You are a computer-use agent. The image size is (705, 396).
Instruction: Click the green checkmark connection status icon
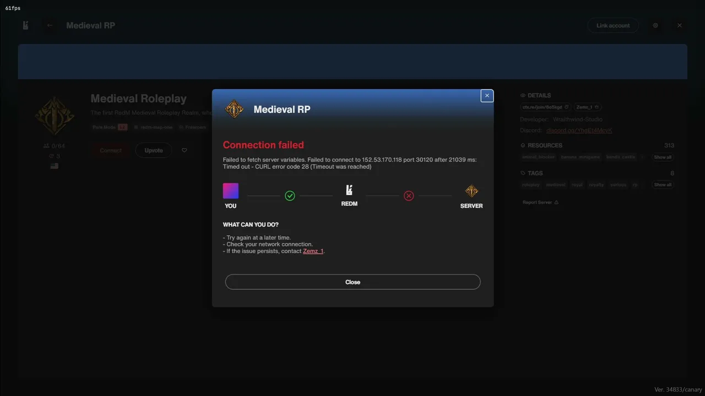click(290, 196)
